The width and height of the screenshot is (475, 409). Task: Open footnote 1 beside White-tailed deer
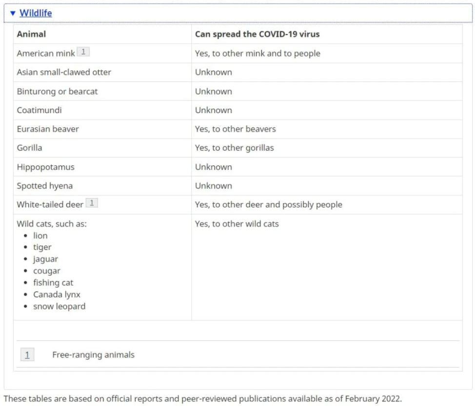pos(92,203)
